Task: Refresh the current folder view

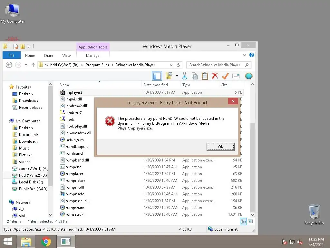Action: pos(178,65)
